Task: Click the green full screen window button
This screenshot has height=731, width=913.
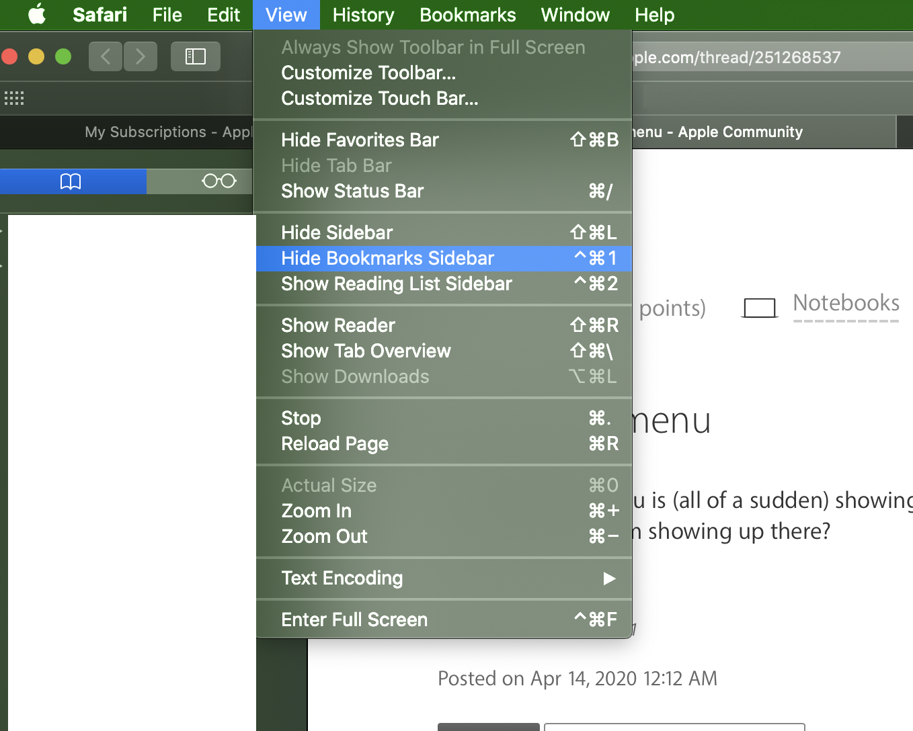Action: (x=63, y=56)
